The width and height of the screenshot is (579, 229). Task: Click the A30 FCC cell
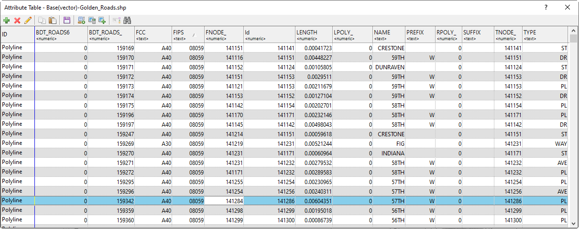[153, 143]
